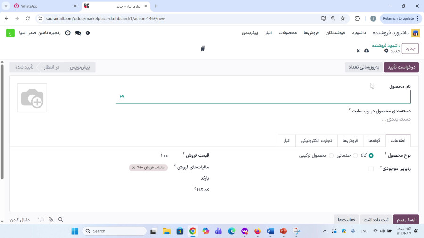Open the conversations chat bubble icon

(78, 33)
